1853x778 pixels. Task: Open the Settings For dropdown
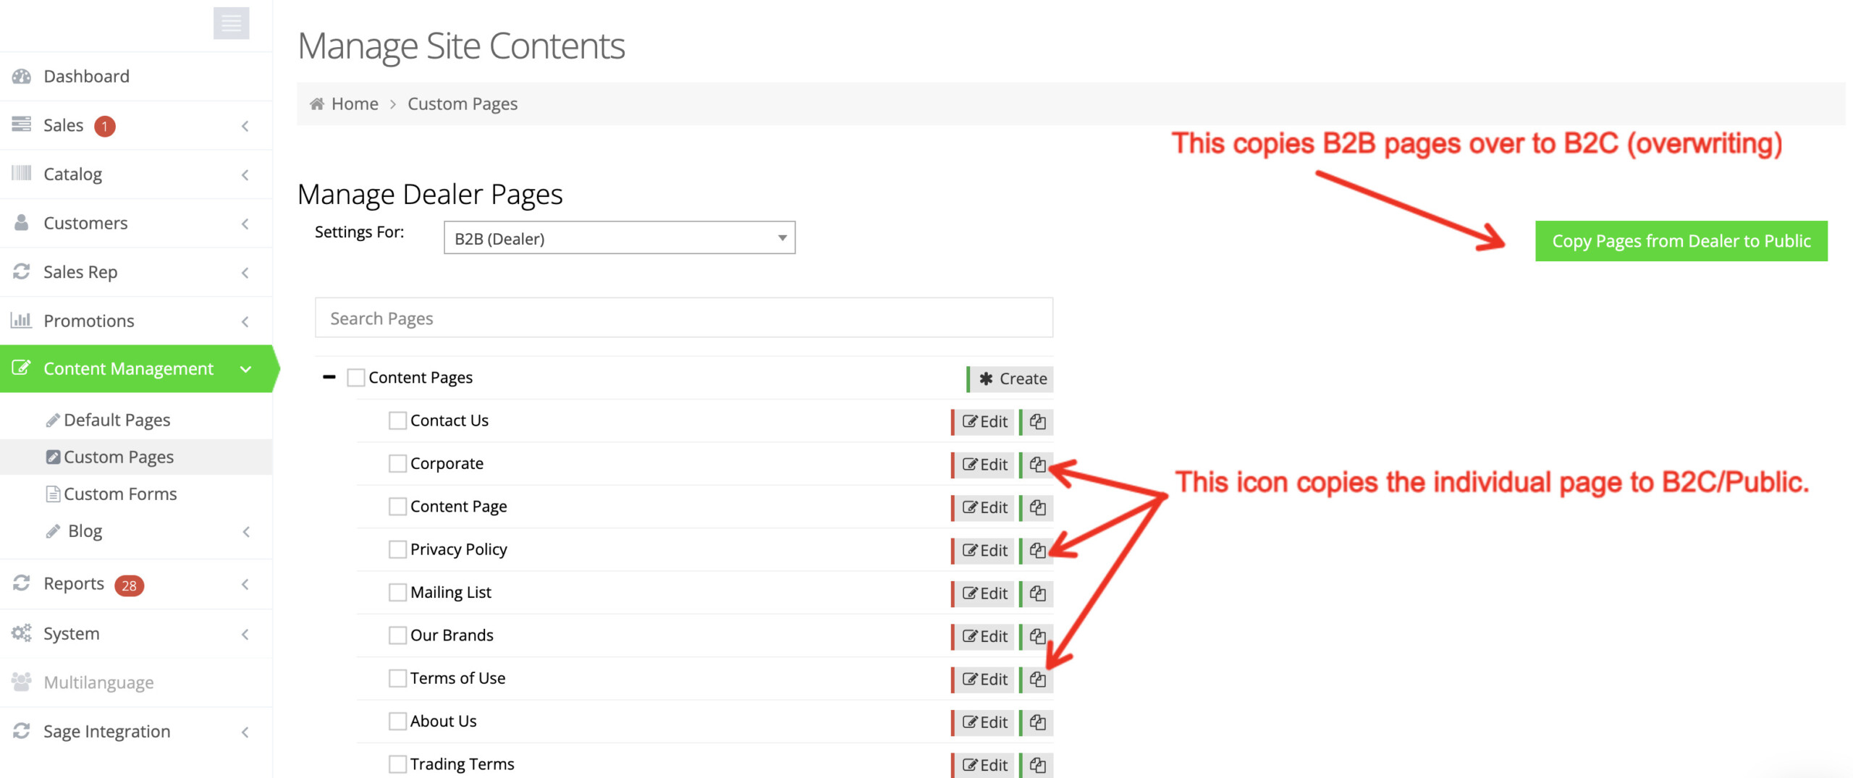(619, 238)
